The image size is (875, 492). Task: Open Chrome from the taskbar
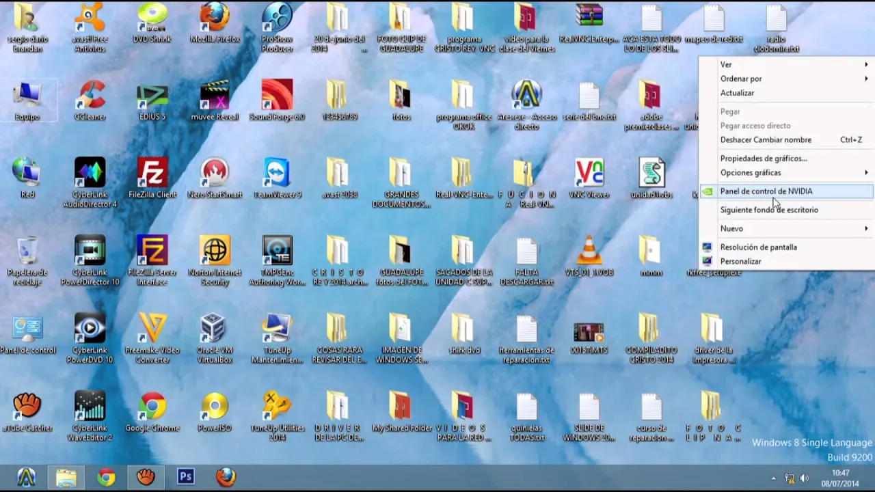point(106,477)
